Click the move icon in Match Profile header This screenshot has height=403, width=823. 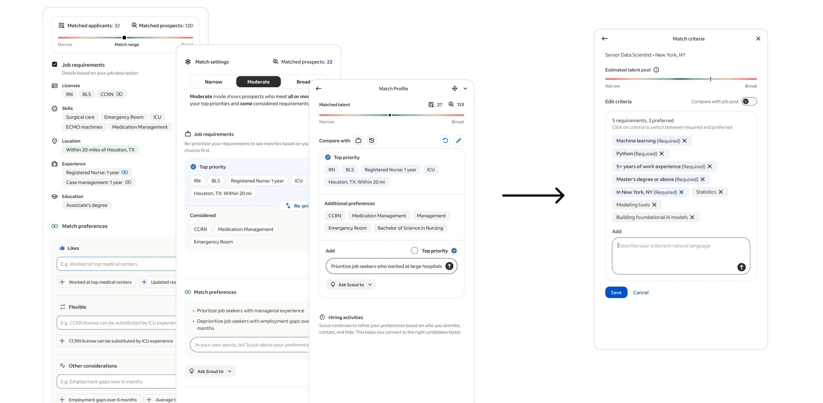click(454, 88)
